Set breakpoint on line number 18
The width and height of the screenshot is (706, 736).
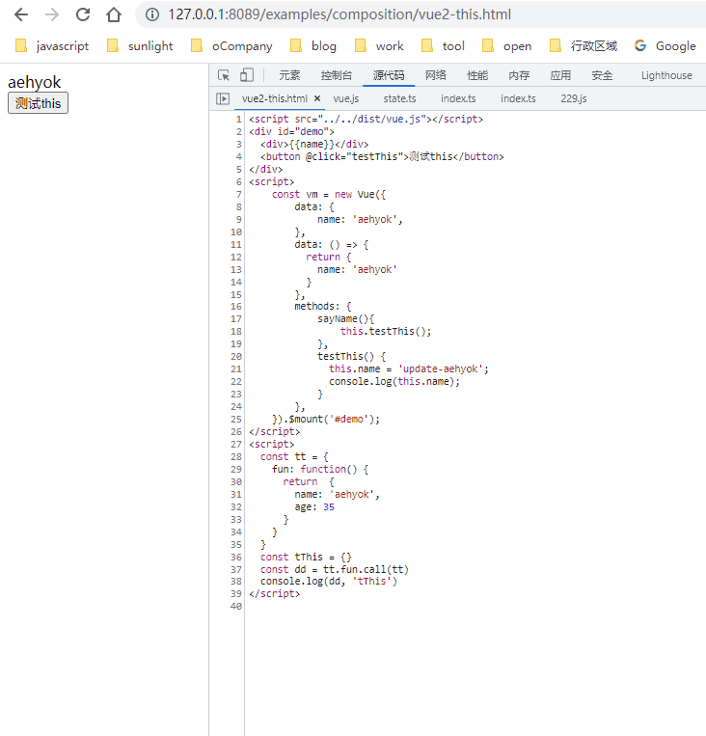236,332
